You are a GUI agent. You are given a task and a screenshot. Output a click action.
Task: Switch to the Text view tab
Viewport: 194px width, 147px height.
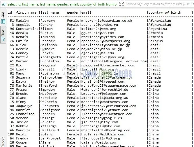pos(3,35)
